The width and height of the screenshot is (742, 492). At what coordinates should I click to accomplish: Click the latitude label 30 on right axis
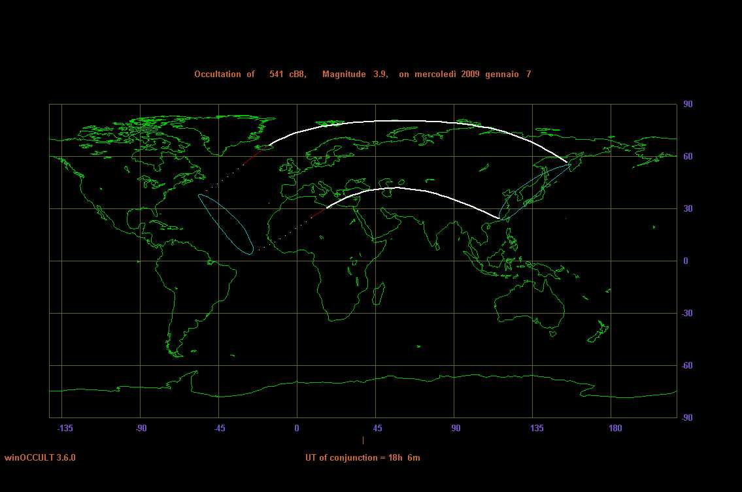coord(688,208)
